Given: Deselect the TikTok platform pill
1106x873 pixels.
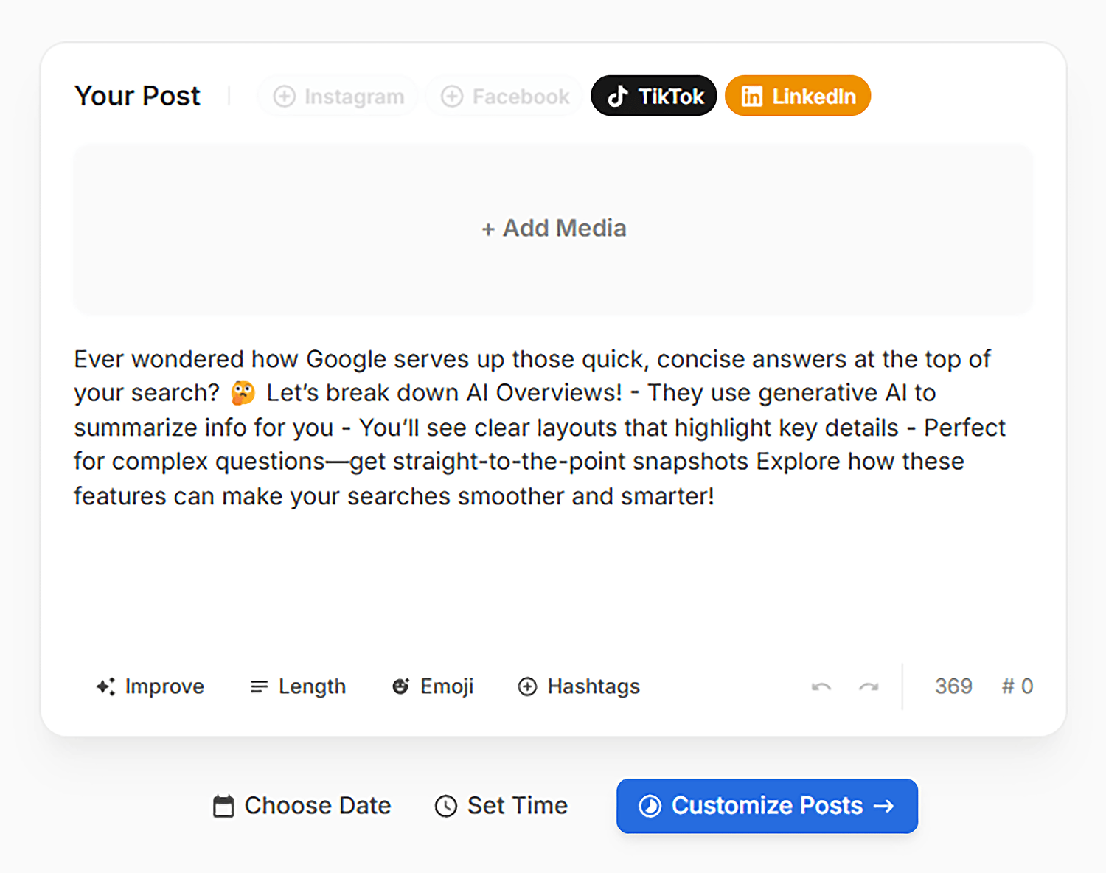Looking at the screenshot, I should point(654,96).
